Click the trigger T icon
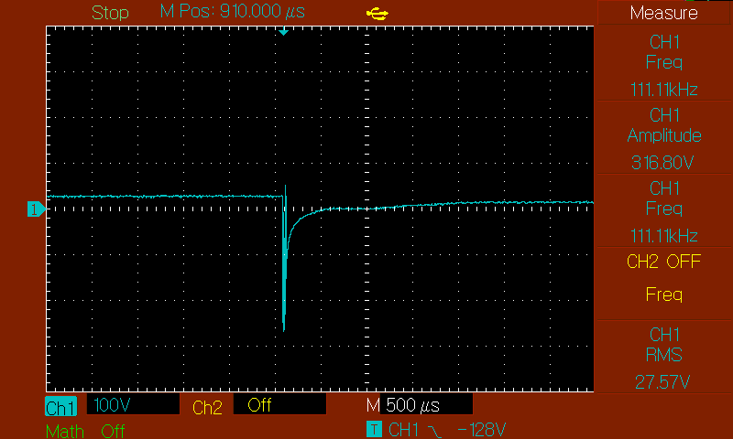Image resolution: width=733 pixels, height=439 pixels. 373,429
